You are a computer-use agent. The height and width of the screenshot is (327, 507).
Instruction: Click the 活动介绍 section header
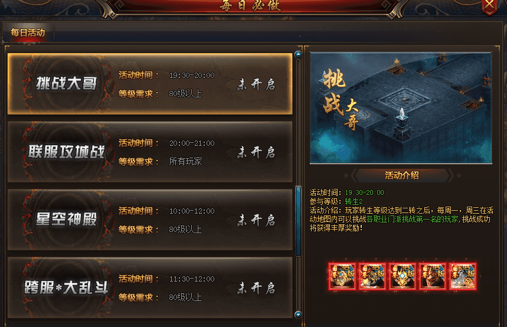coord(402,176)
